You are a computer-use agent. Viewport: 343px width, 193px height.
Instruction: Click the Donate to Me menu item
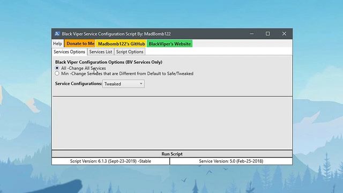tap(80, 43)
